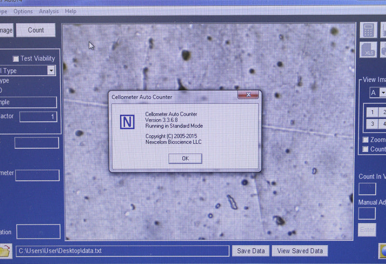Image resolution: width=386 pixels, height=264 pixels.
Task: Toggle the Count checkbox under View Image
Action: (366, 149)
